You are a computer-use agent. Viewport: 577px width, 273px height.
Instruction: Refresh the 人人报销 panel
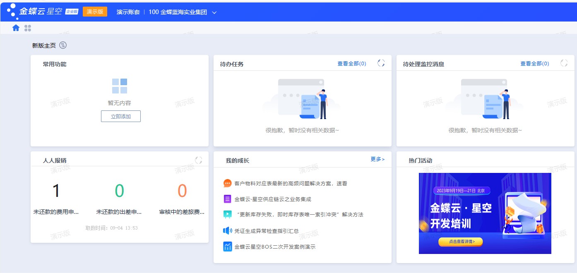tap(199, 160)
